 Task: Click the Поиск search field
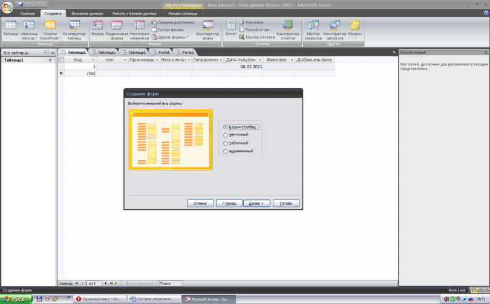[x=170, y=283]
